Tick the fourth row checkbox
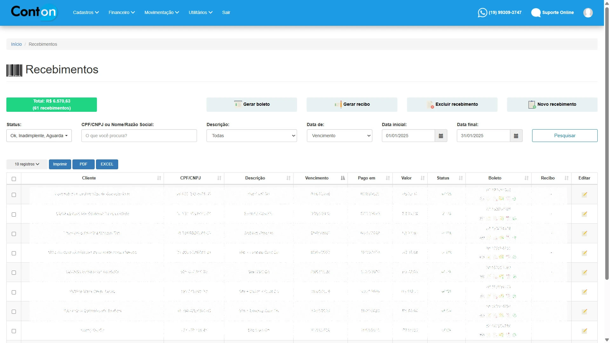Image resolution: width=610 pixels, height=343 pixels. coord(14,253)
